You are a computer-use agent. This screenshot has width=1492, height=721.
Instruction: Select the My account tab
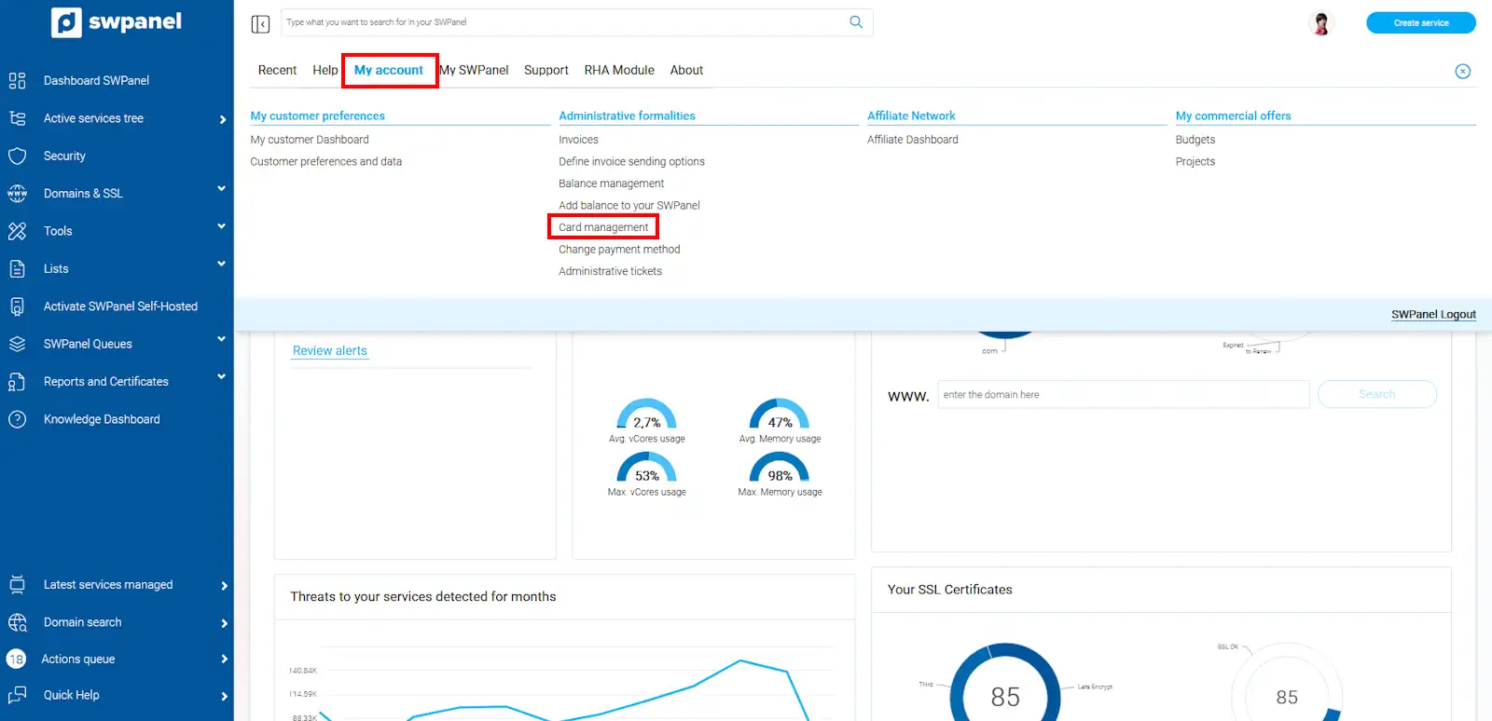coord(389,70)
